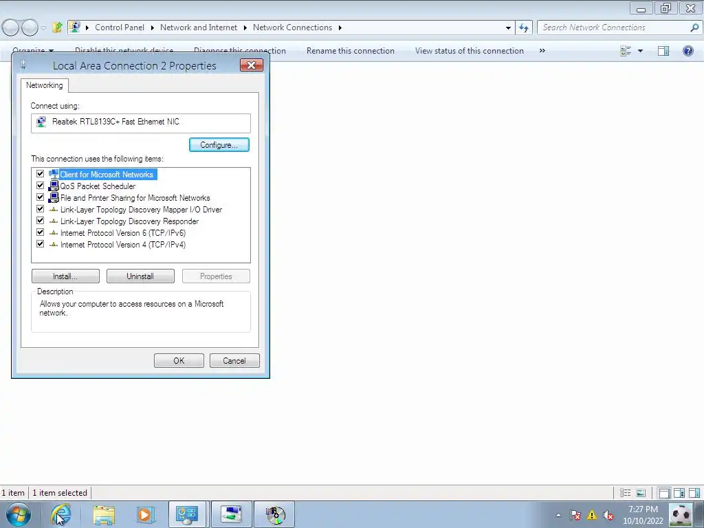Click the disc media taskbar button
The width and height of the screenshot is (704, 528).
[274, 514]
